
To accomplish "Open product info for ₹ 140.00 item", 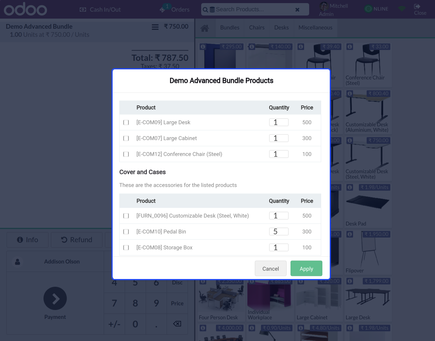I will [x=252, y=47].
